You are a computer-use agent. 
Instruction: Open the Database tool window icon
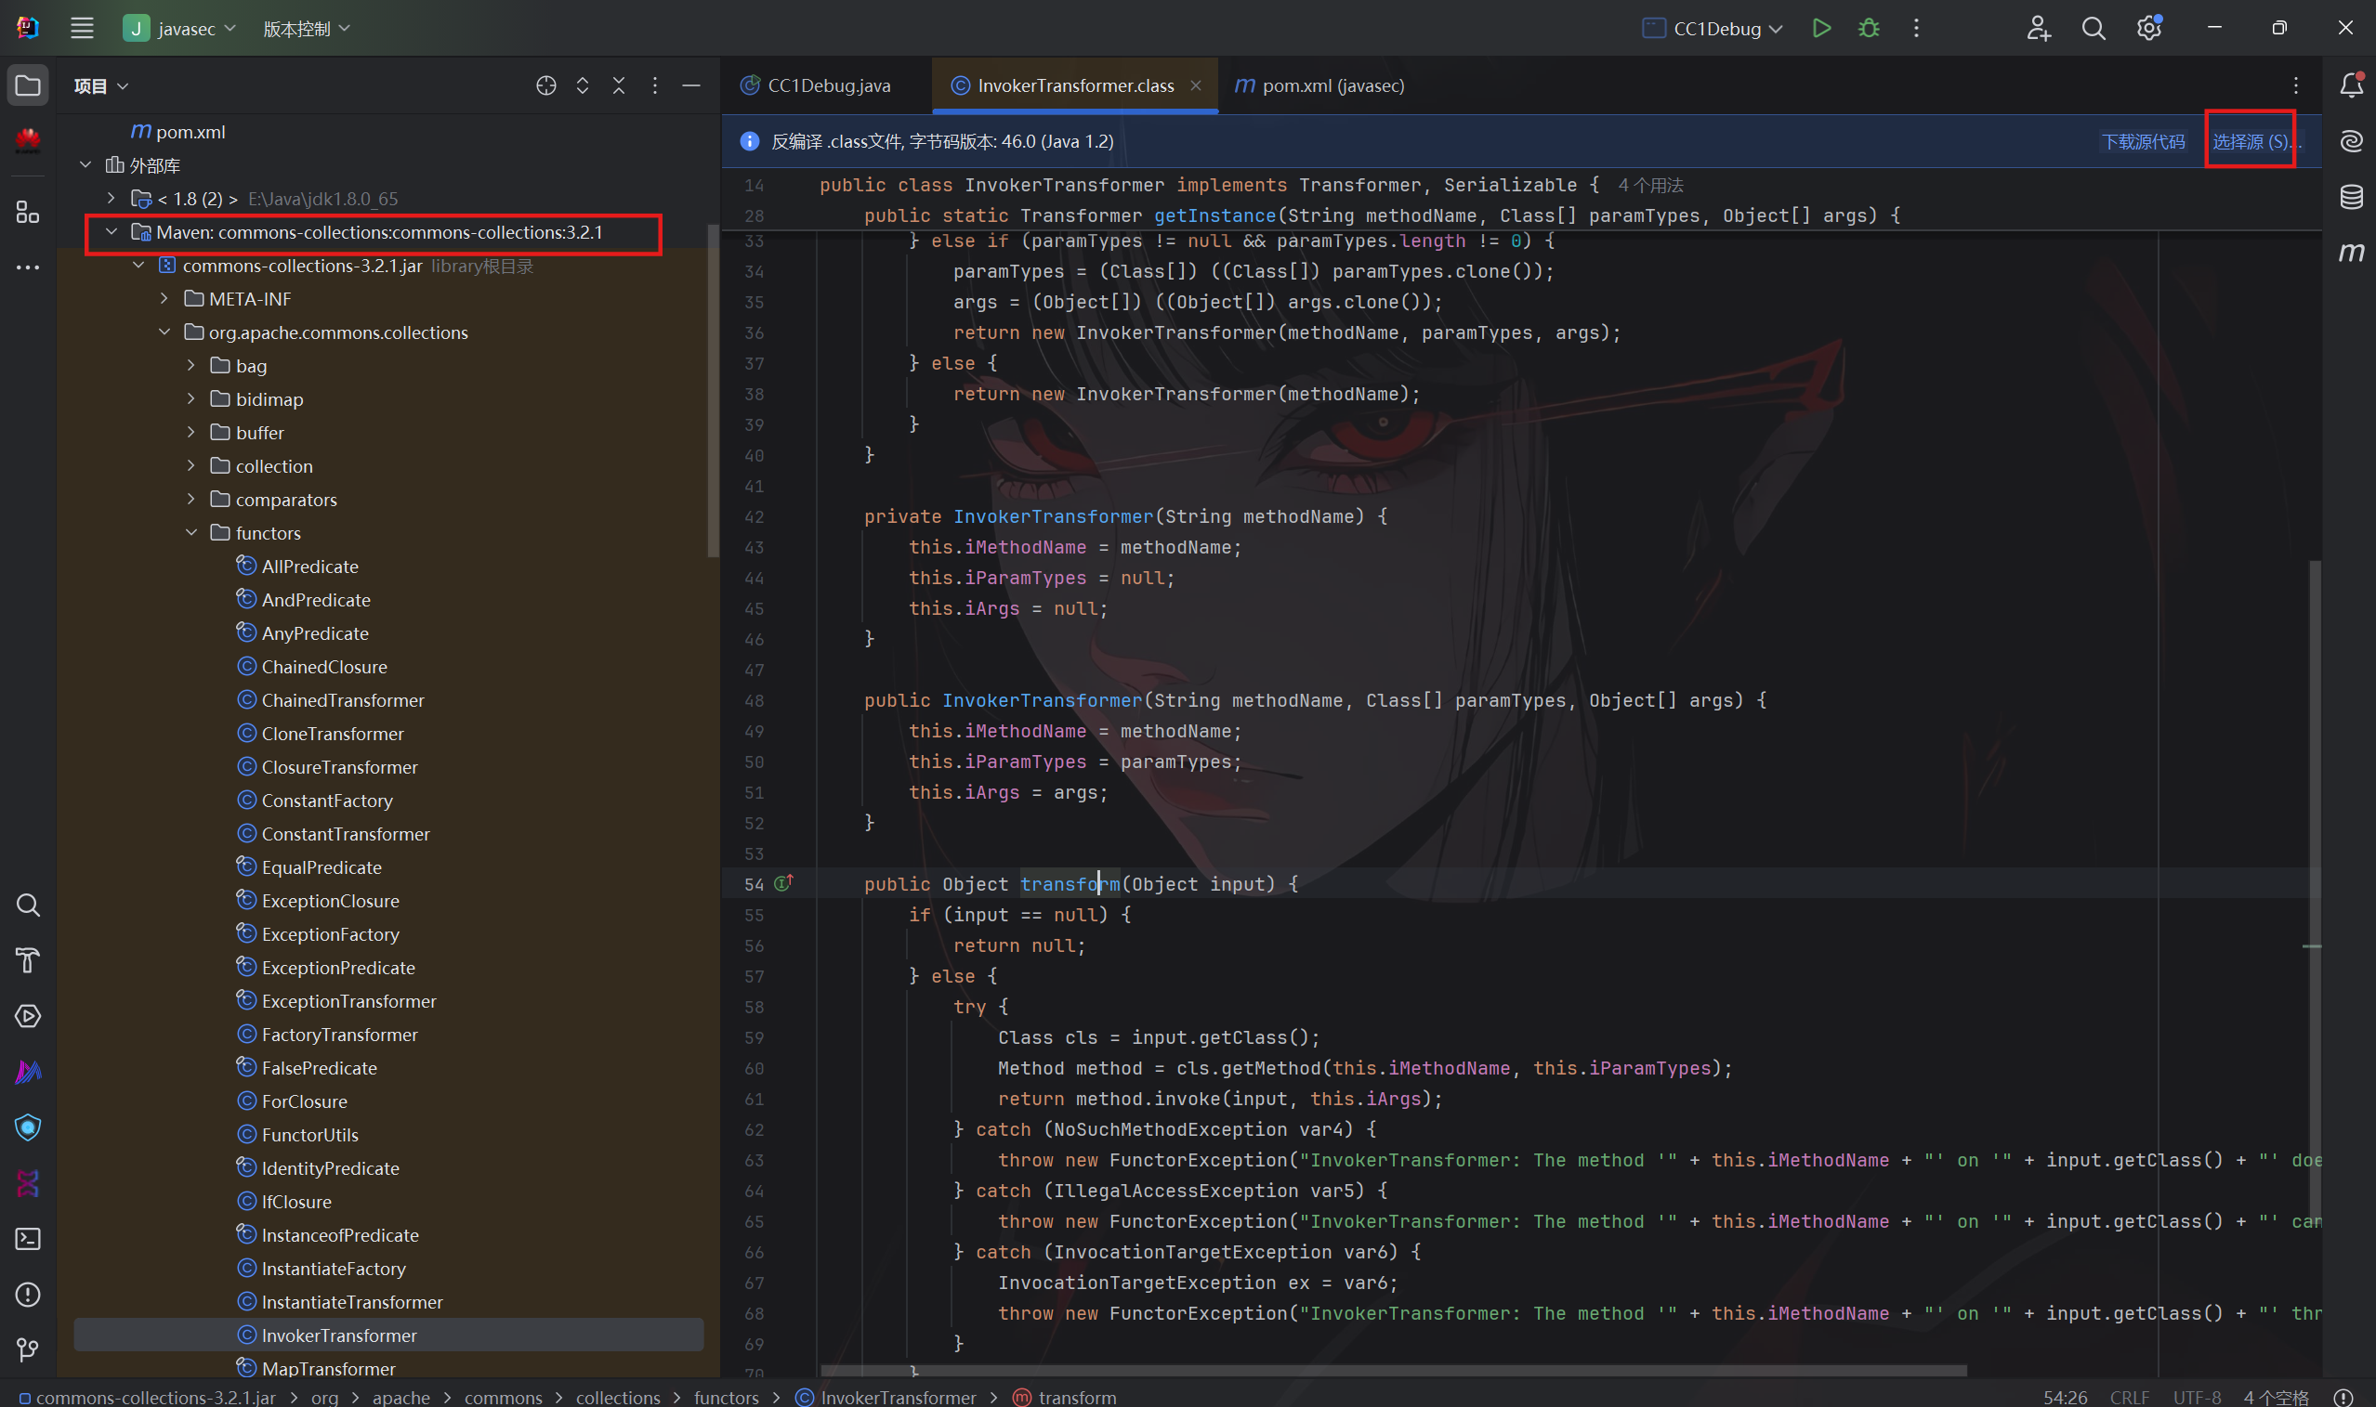tap(2350, 197)
